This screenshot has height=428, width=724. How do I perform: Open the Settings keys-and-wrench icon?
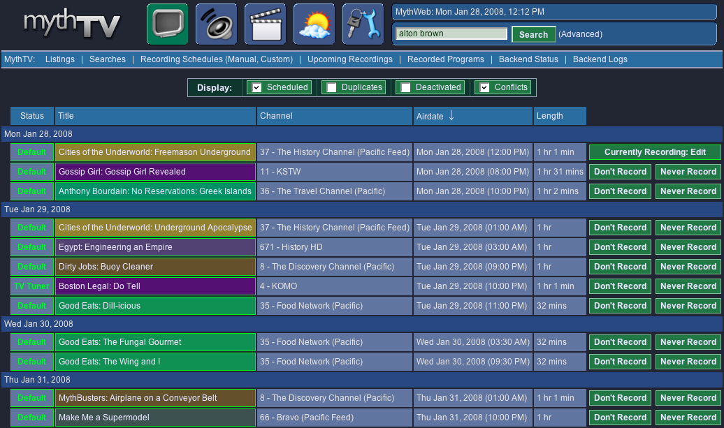coord(363,24)
